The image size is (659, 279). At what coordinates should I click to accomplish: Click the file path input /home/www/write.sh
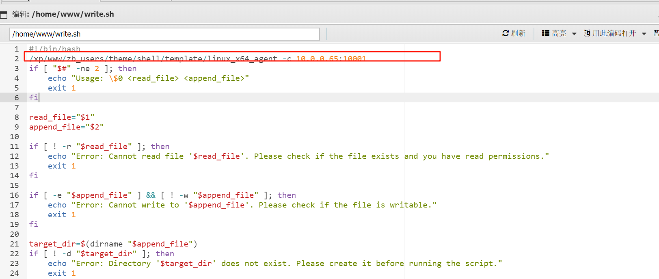164,34
